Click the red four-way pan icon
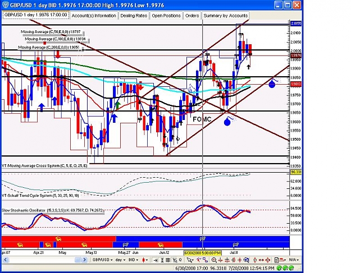This screenshot has height=273, width=351. point(267,260)
